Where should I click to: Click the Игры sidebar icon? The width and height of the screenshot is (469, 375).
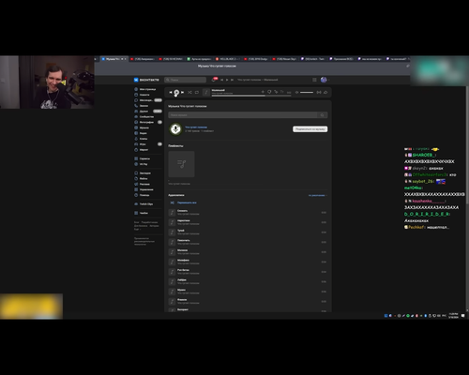point(136,144)
